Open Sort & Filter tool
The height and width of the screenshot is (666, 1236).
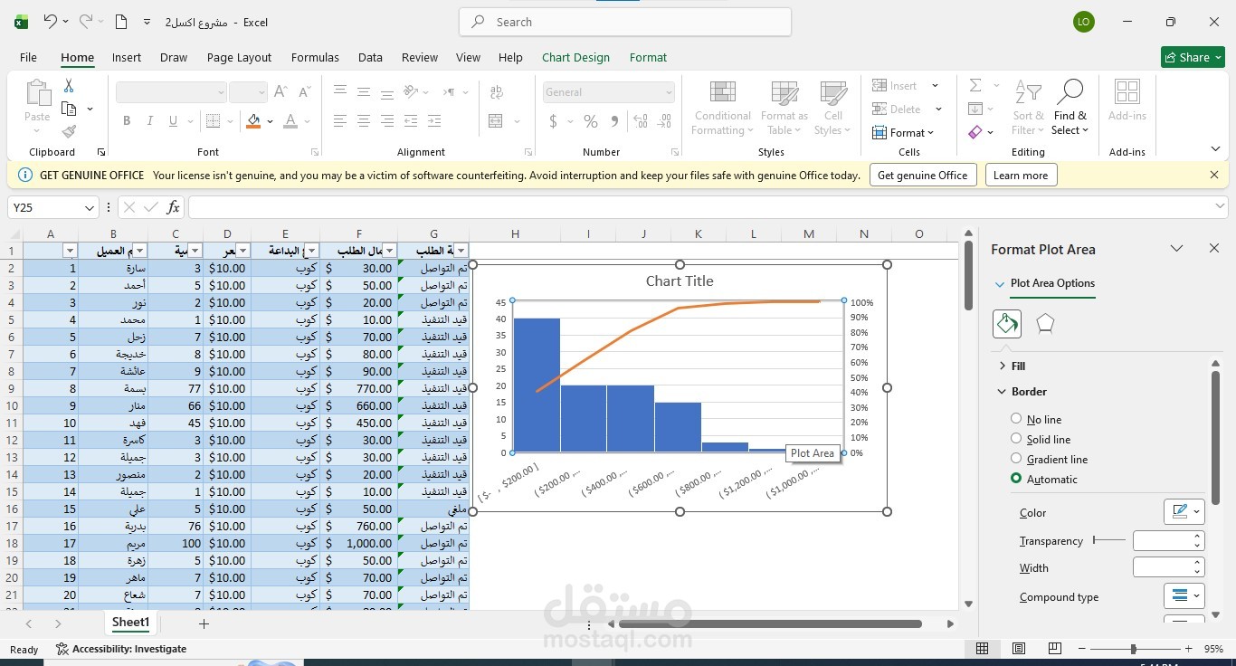coord(1028,108)
